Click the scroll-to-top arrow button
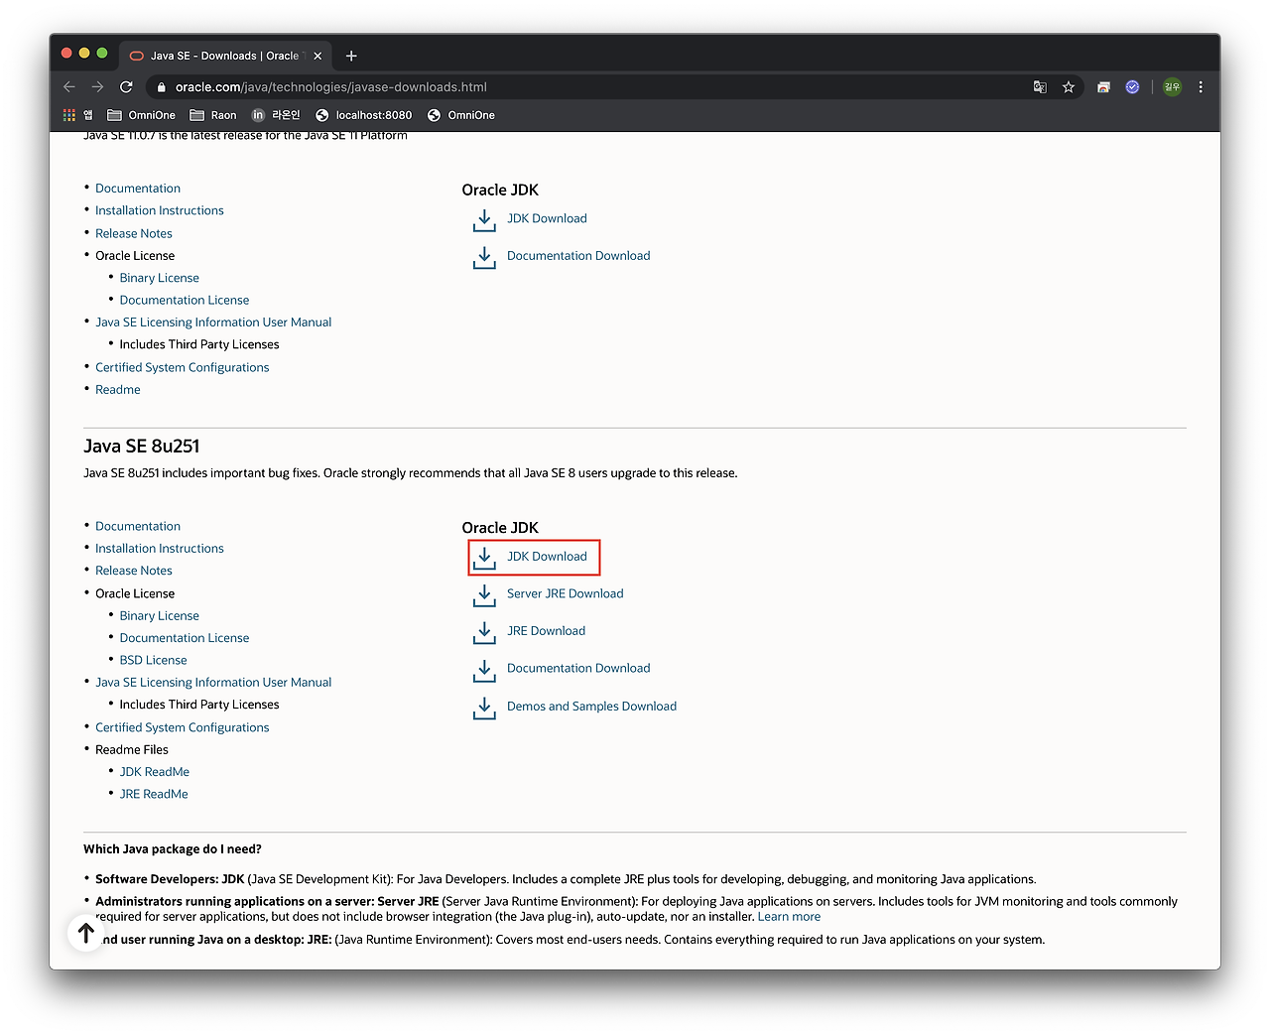This screenshot has width=1270, height=1035. point(86,933)
